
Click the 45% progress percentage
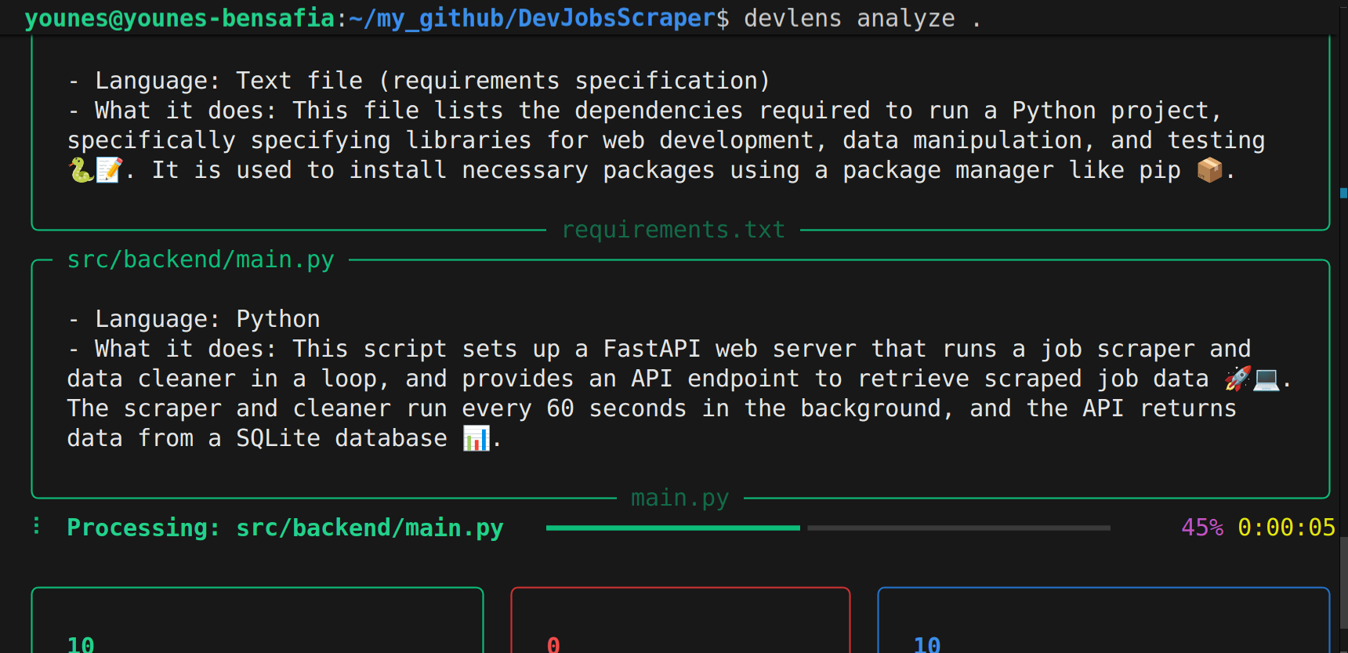click(1201, 528)
